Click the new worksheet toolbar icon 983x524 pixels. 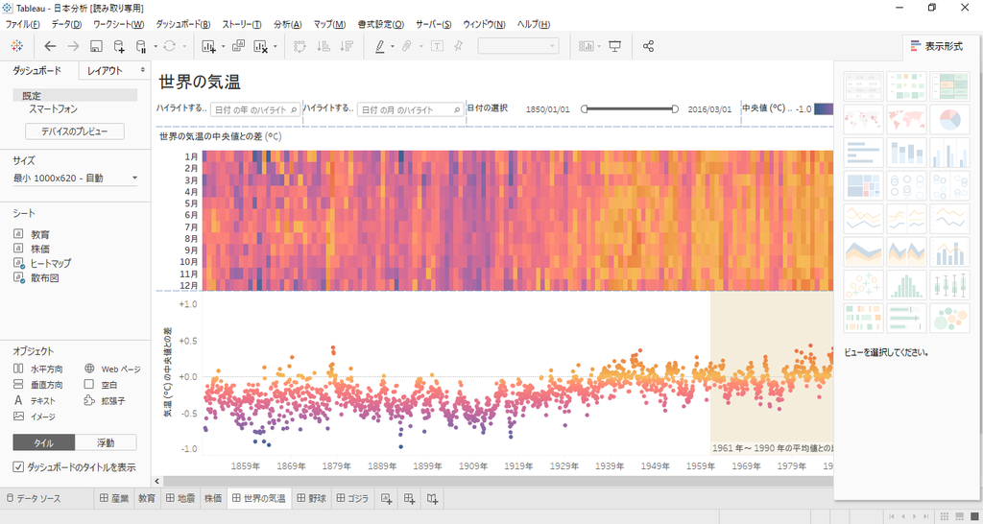tap(208, 46)
